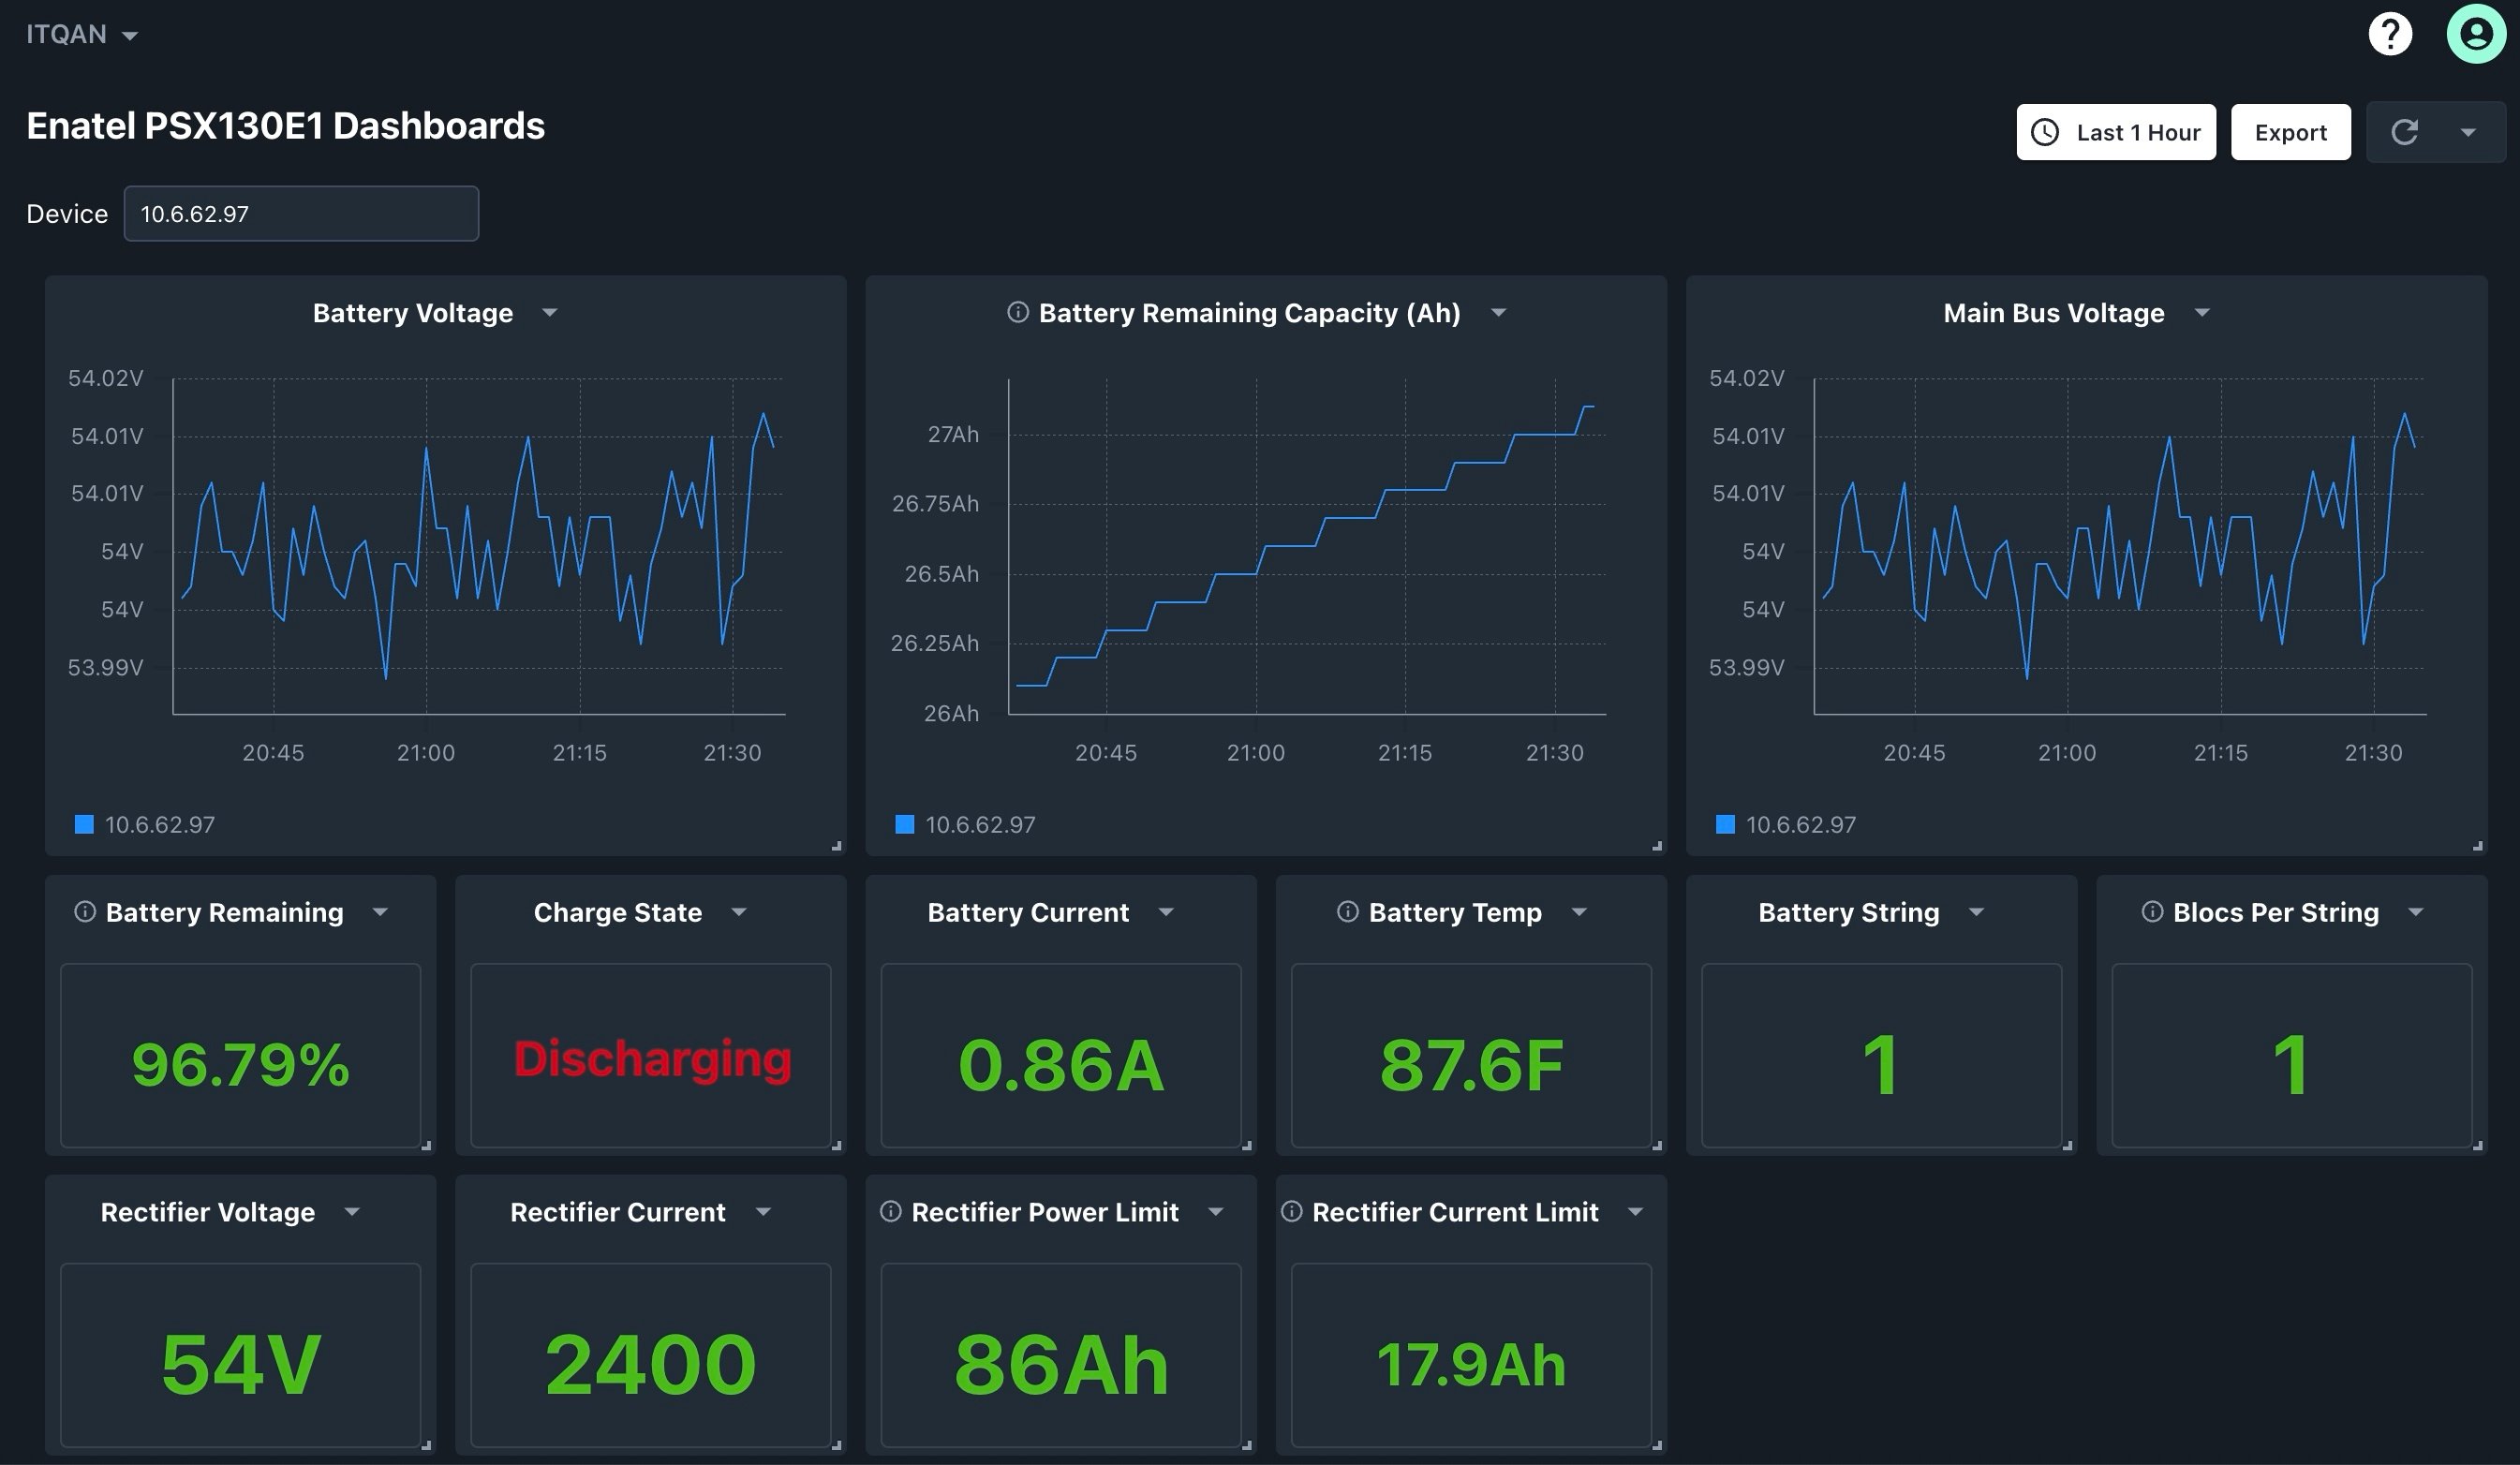This screenshot has width=2520, height=1465.
Task: Click the Export button
Action: [2290, 132]
